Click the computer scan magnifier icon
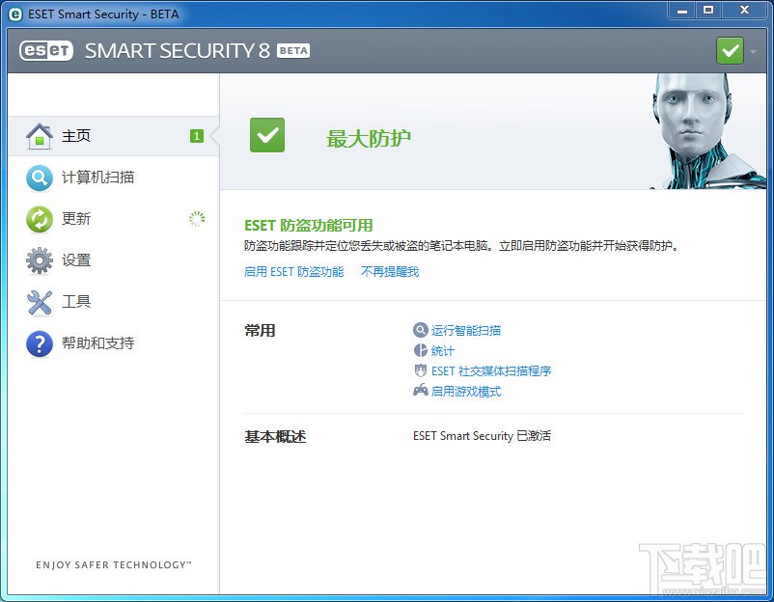Viewport: 774px width, 602px height. tap(40, 178)
